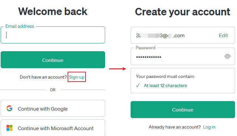The height and width of the screenshot is (136, 237).
Task: Click the Edit link beside the email
Action: coord(223,36)
